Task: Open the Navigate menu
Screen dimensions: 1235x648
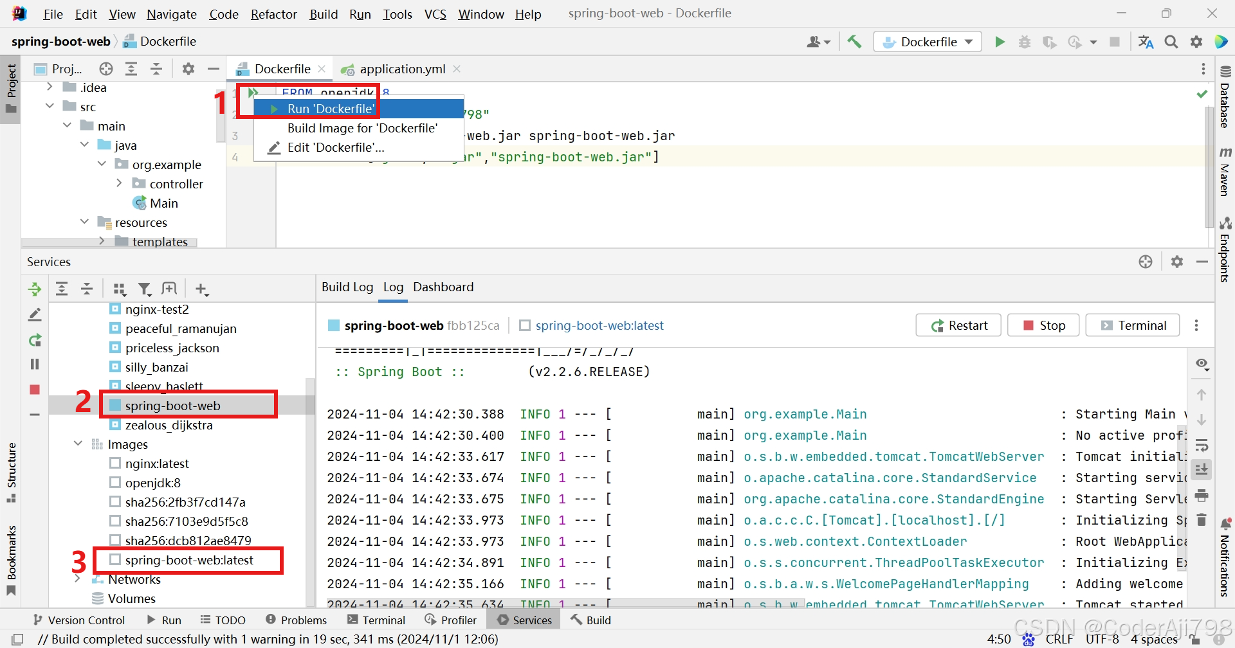Action: point(172,14)
